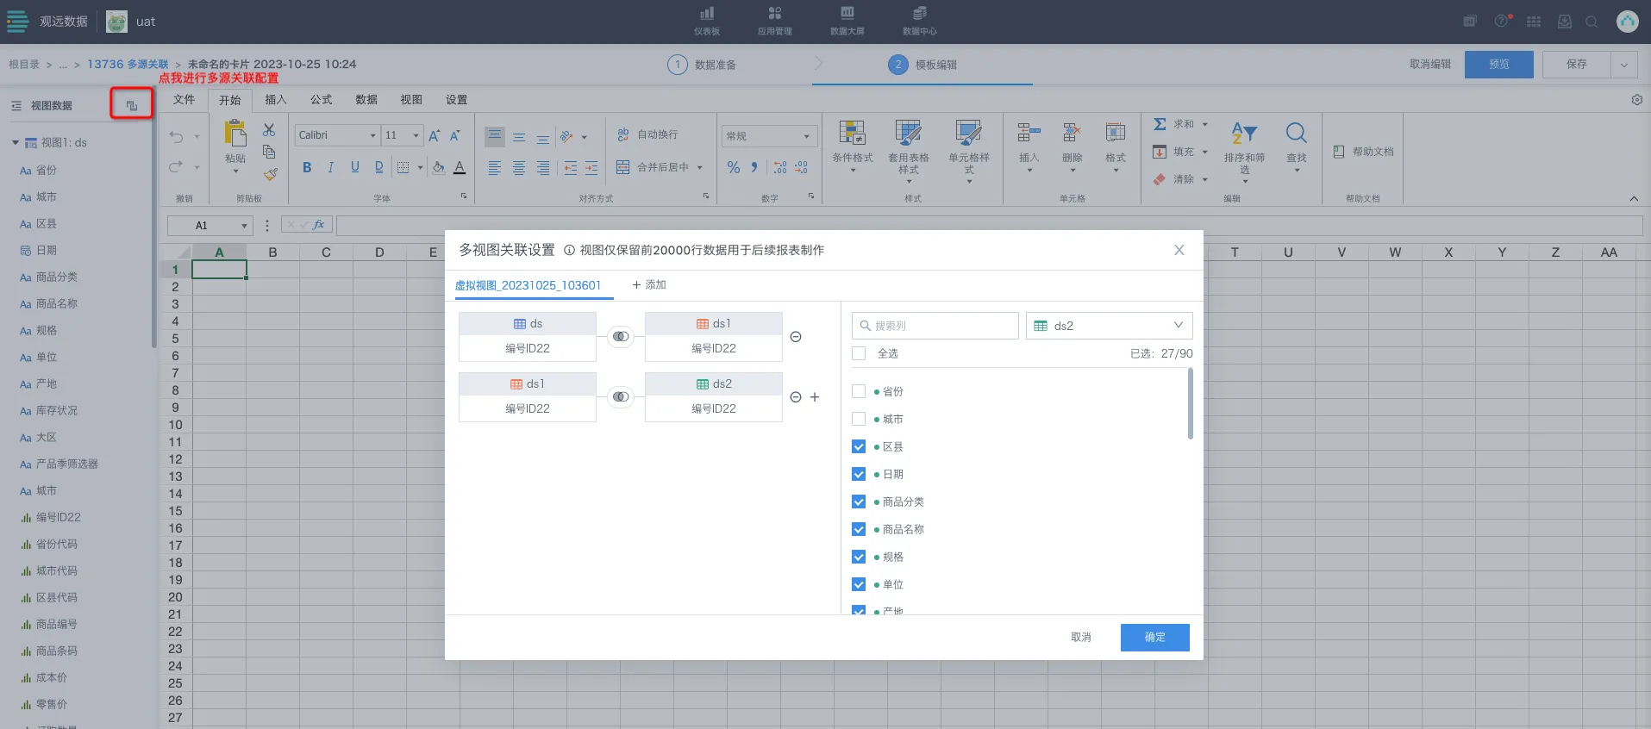Select the 虚拟视图_20231025_103601 tab

(x=528, y=285)
